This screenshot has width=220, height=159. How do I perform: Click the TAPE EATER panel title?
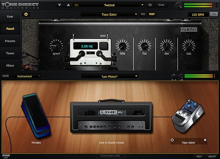[x=189, y=30]
